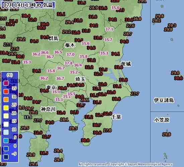Click the 伊豆諸島 inset label
Image resolution: width=184 pixels, height=167 pixels.
[x=164, y=100]
